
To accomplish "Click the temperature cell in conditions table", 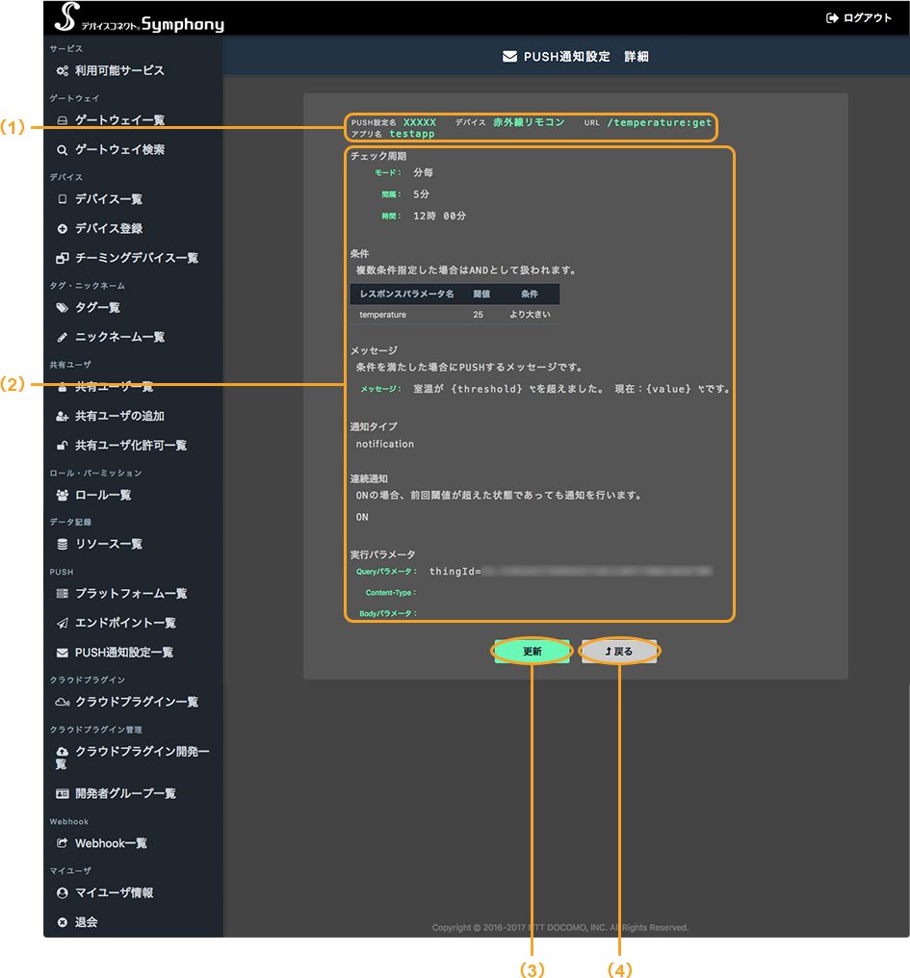I will click(x=382, y=315).
